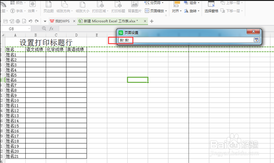Click the cell containing 姓名15
Screen dimensions: 274x163
click(15, 126)
